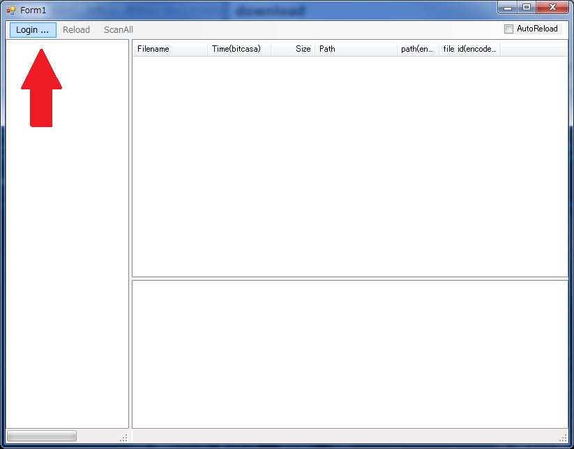Sort the list by Filename column header

tap(169, 49)
